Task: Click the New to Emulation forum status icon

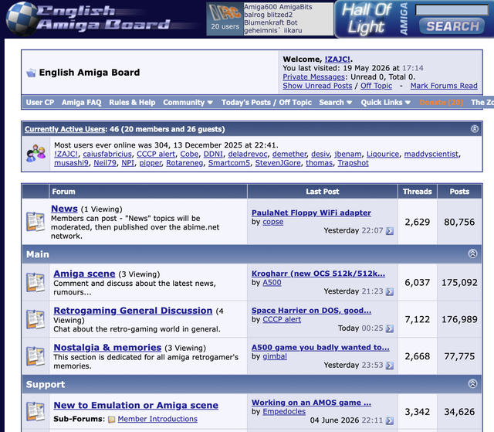Action: (x=36, y=411)
